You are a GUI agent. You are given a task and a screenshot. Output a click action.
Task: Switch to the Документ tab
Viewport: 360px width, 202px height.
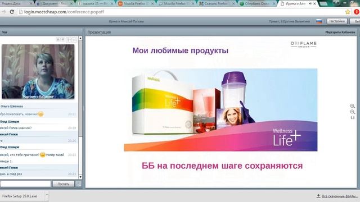click(x=55, y=4)
